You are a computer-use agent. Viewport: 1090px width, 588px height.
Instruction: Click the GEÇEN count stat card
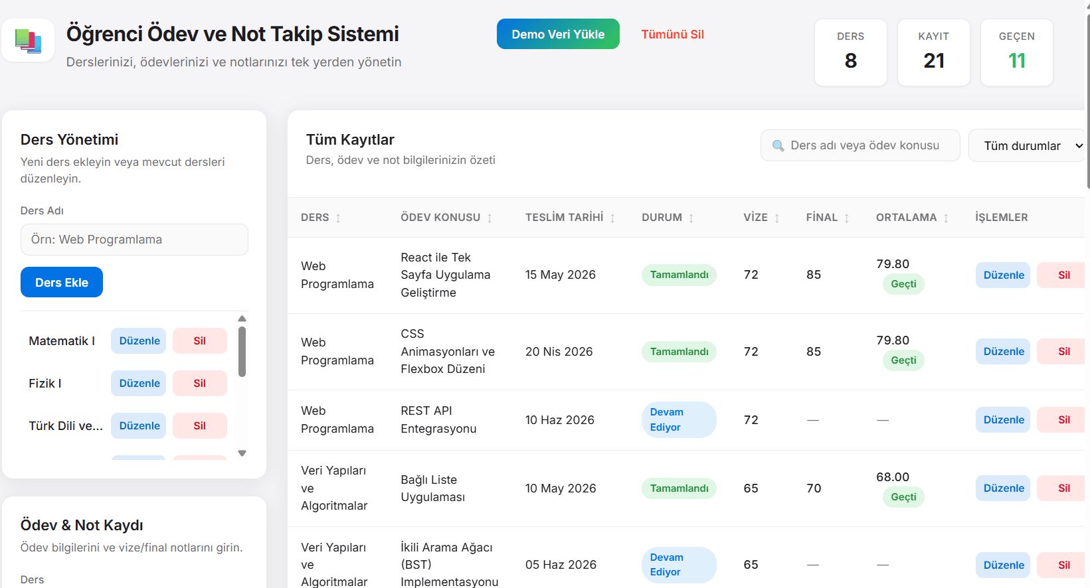[1016, 52]
